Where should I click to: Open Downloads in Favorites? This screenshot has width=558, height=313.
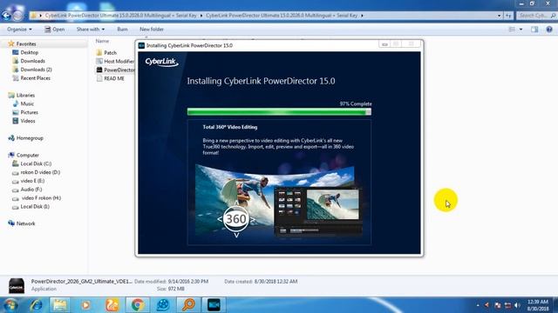(29, 61)
